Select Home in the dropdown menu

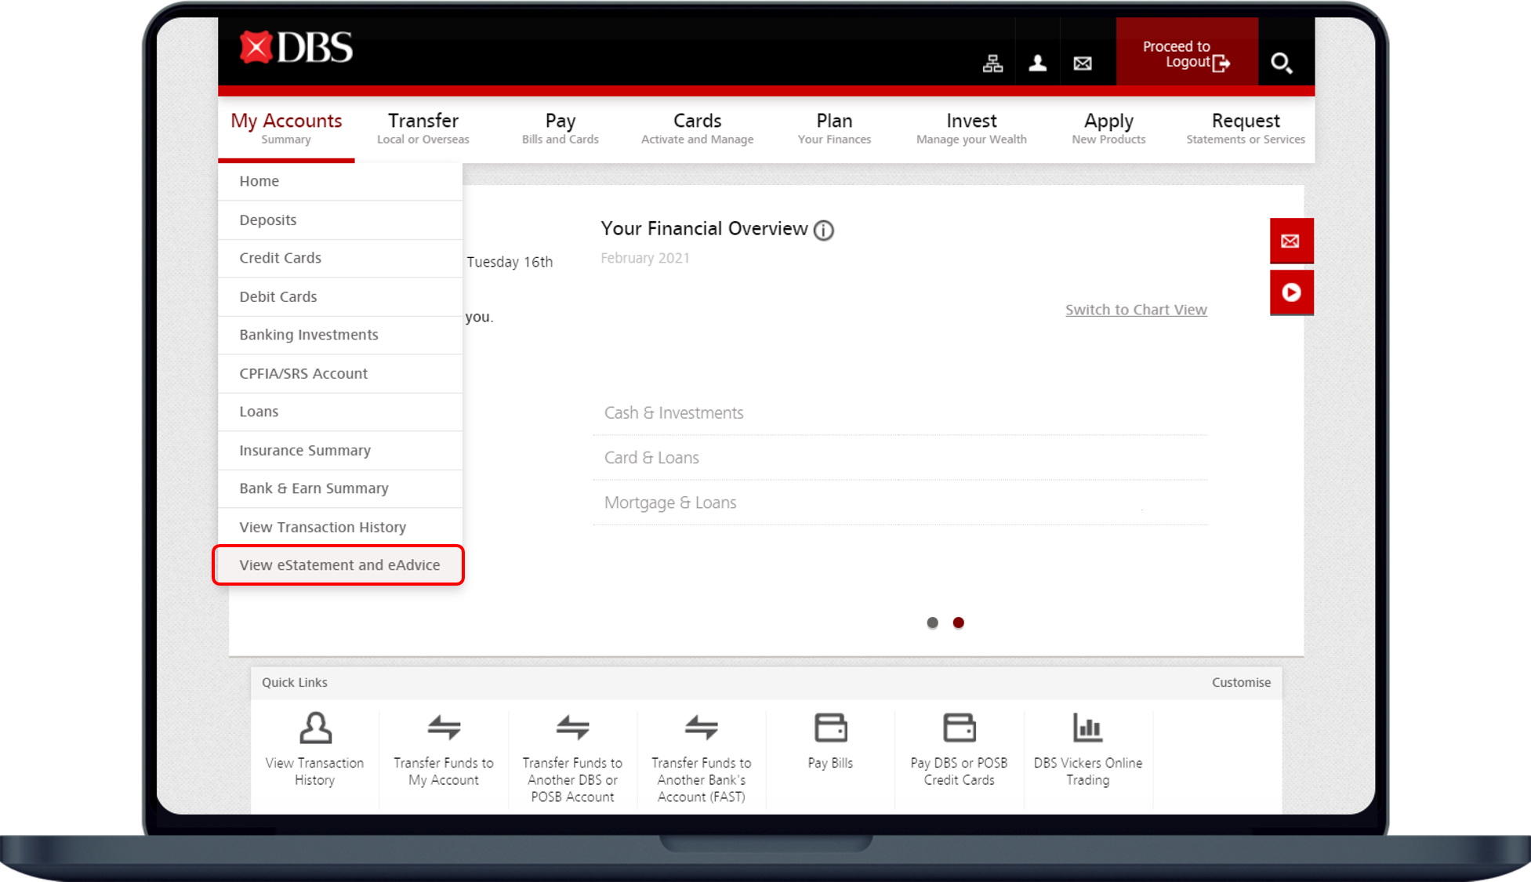click(x=340, y=181)
